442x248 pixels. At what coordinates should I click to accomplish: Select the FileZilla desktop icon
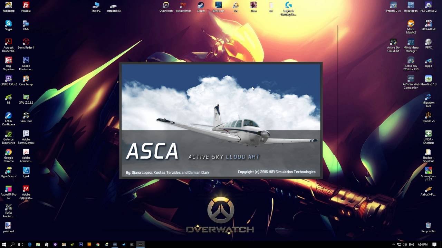(26, 7)
